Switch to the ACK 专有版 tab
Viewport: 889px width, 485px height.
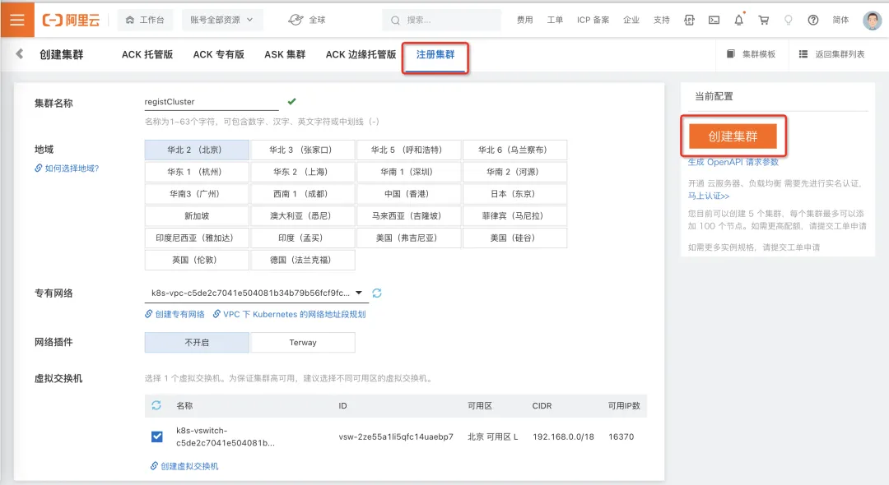219,54
